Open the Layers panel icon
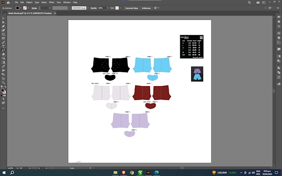This screenshot has width=282, height=176. point(279,38)
